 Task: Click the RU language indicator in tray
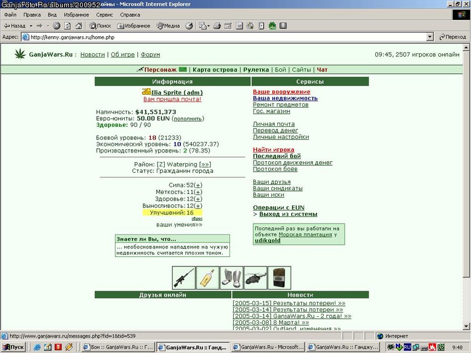407,348
